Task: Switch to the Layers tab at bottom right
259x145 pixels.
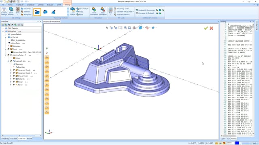Action: point(223,139)
